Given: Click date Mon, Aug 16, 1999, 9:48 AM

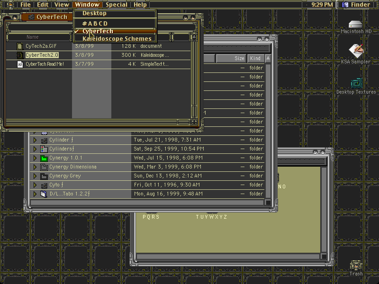Looking at the screenshot, I should pos(168,194).
